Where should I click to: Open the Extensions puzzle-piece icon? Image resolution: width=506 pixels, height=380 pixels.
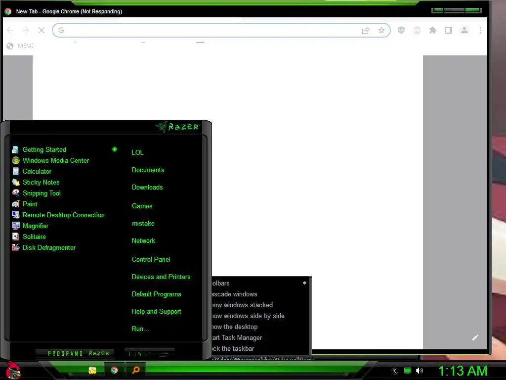[433, 30]
